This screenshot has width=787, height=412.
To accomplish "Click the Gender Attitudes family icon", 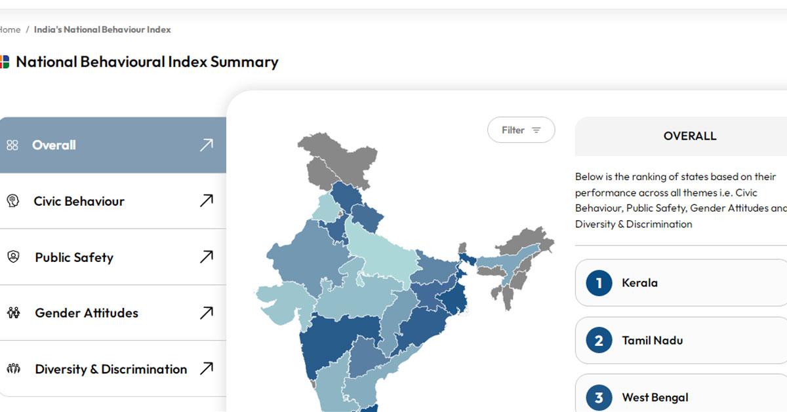I will (x=14, y=313).
